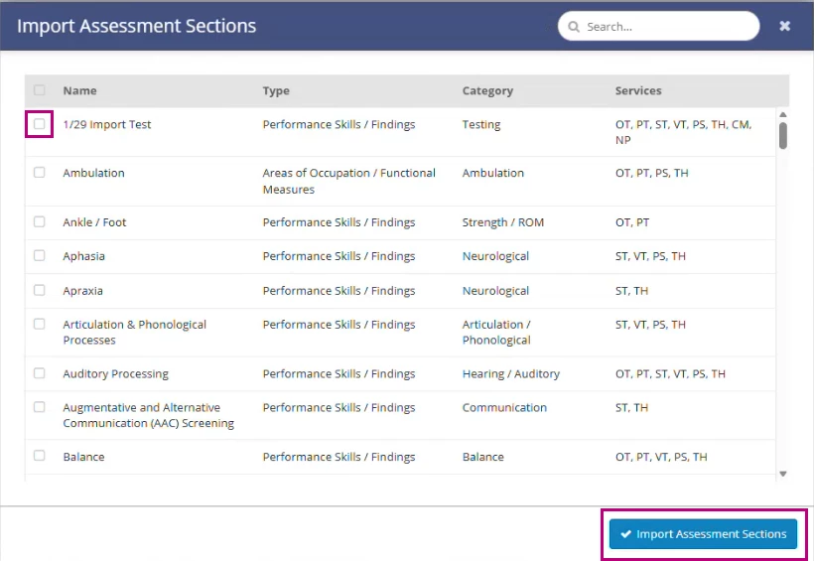Close the Import Assessment Sections dialog
The width and height of the screenshot is (814, 561).
click(x=784, y=26)
